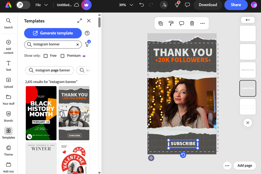Viewport: 261px width, 174px height.
Task: Open the Adobe Express home logo
Action: tap(8, 5)
